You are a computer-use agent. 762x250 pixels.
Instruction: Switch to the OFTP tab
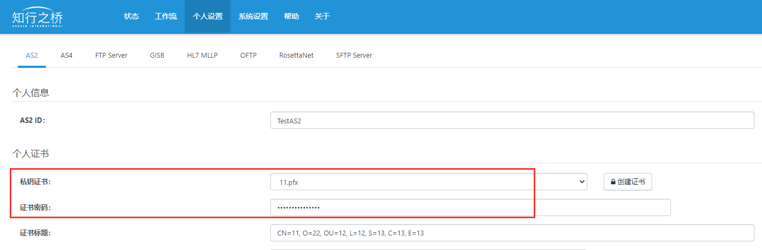coord(248,55)
